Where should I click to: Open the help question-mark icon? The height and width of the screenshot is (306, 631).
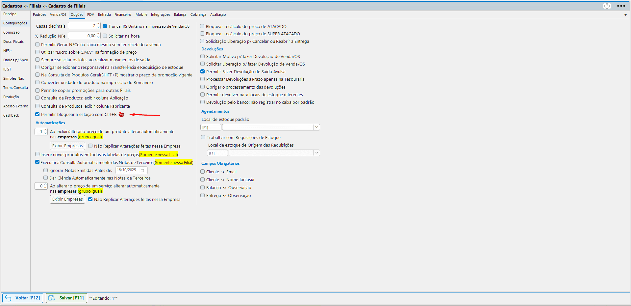607,6
